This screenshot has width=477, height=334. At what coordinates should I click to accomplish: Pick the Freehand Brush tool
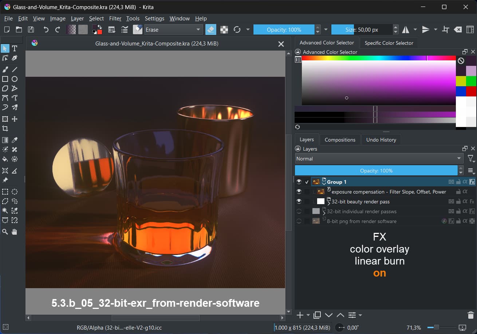(x=5, y=69)
